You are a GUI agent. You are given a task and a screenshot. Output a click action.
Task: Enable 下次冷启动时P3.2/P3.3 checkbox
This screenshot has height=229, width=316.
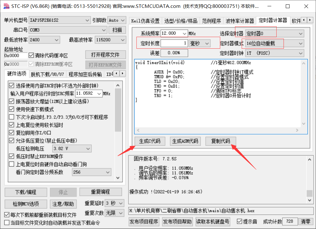pyautogui.click(x=11, y=117)
